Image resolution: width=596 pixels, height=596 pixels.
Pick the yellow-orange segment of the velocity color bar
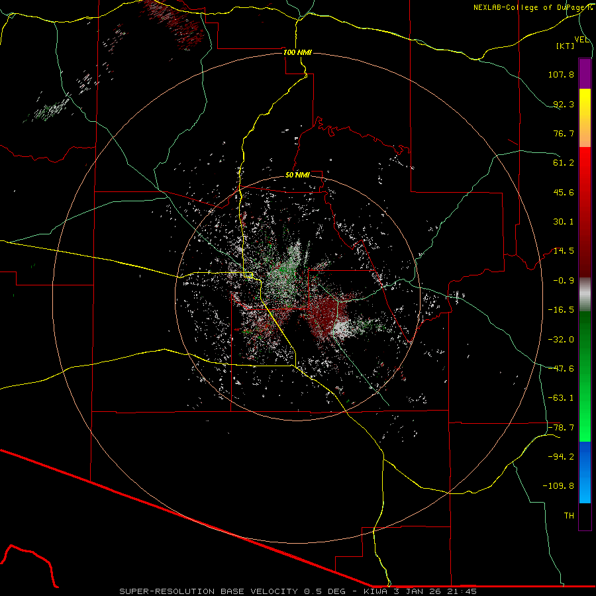585,118
